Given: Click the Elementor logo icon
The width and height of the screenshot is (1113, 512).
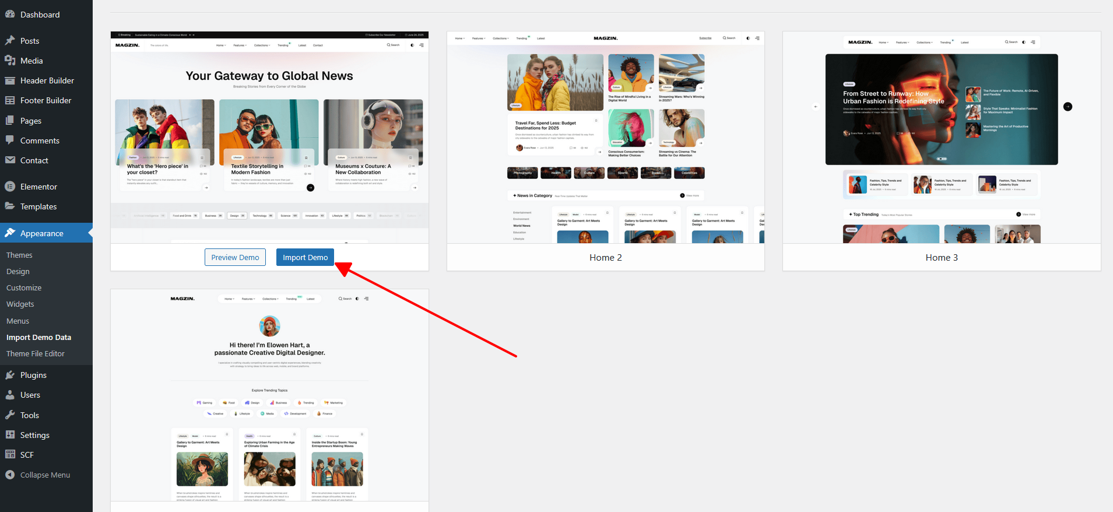Looking at the screenshot, I should tap(10, 187).
